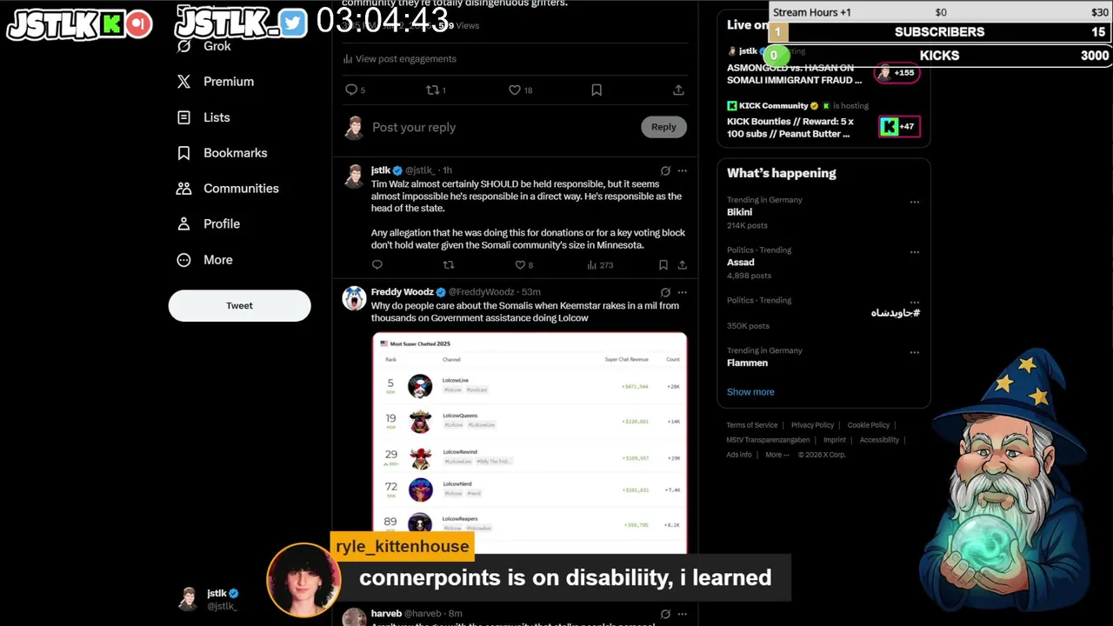
Task: Share jstlk's Tim Walz post
Action: click(x=683, y=265)
